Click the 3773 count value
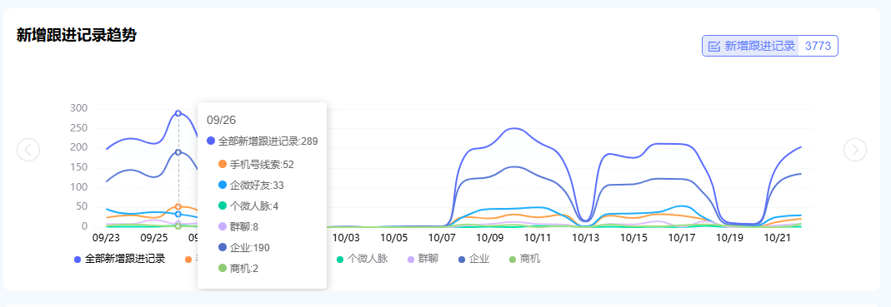The image size is (891, 307). (818, 47)
